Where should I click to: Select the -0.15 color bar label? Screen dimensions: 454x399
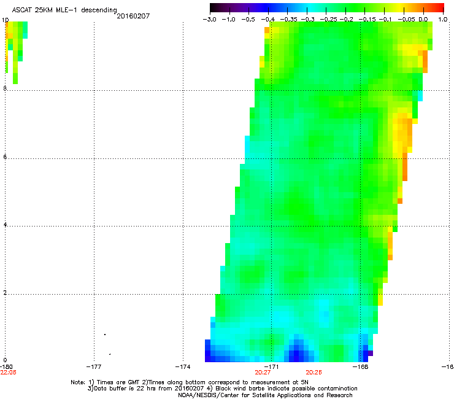[367, 20]
